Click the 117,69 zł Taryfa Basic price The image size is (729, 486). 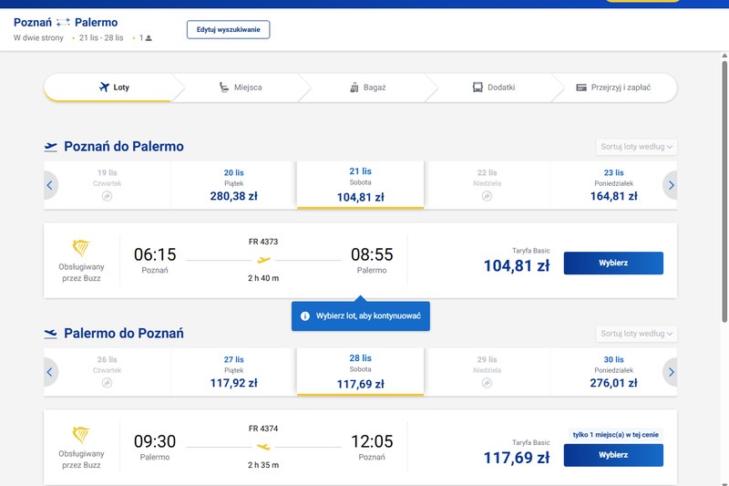(517, 458)
